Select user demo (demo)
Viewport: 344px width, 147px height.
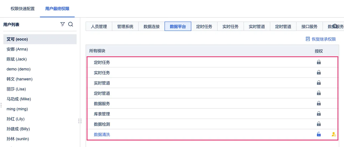point(40,69)
